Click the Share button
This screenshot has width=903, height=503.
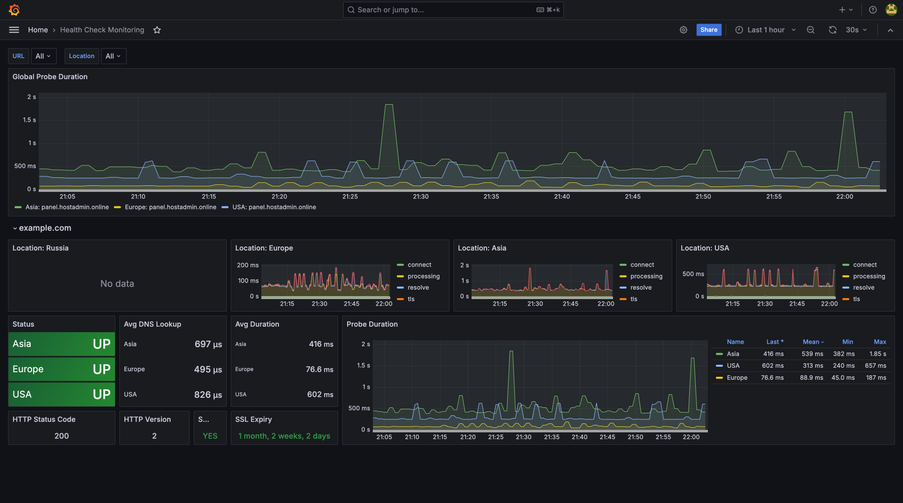pyautogui.click(x=708, y=30)
